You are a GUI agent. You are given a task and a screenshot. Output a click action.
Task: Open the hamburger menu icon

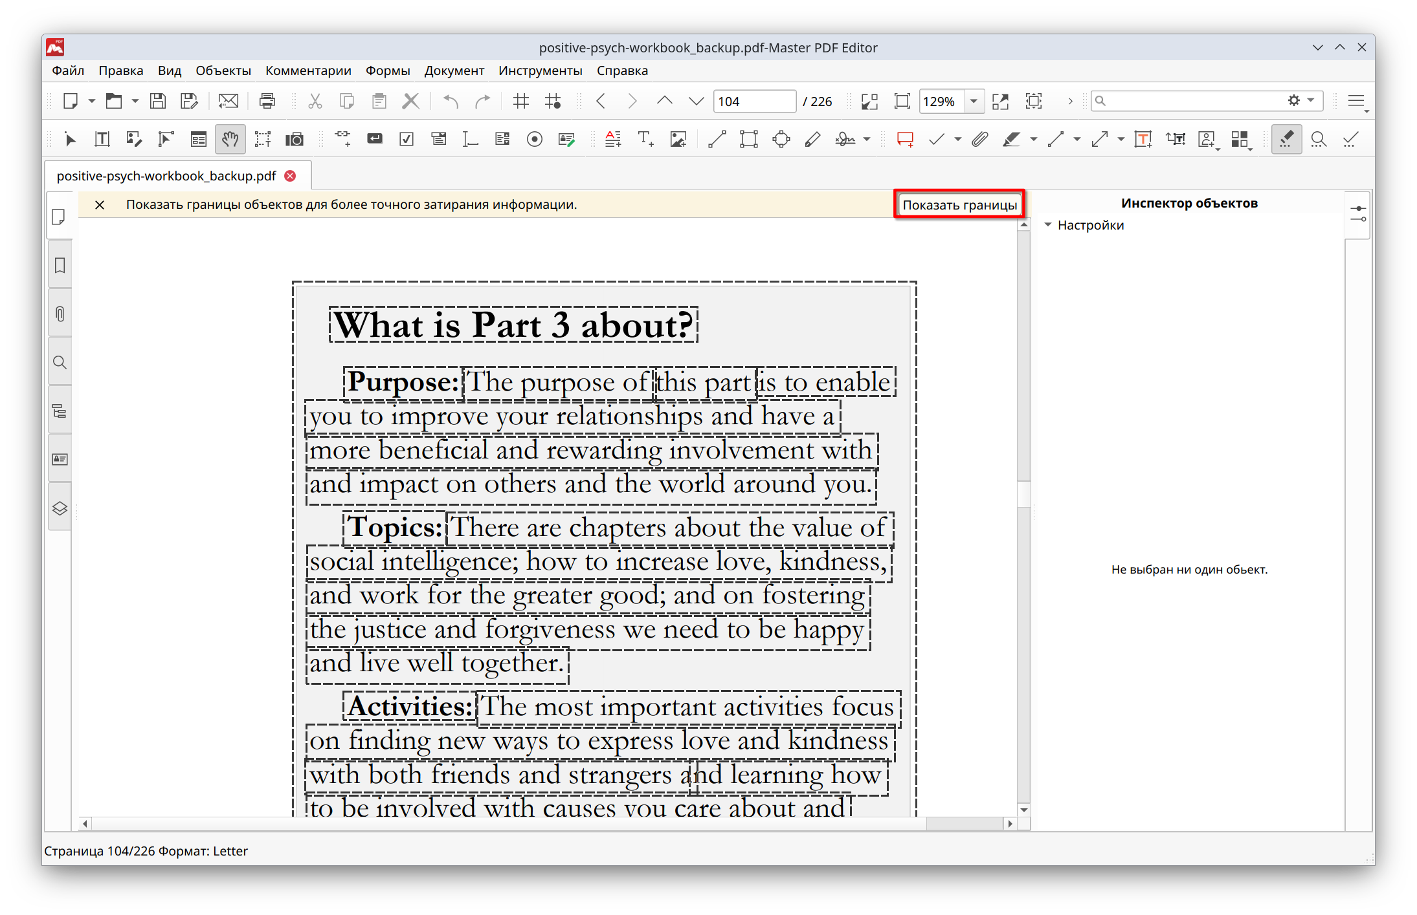click(1356, 101)
